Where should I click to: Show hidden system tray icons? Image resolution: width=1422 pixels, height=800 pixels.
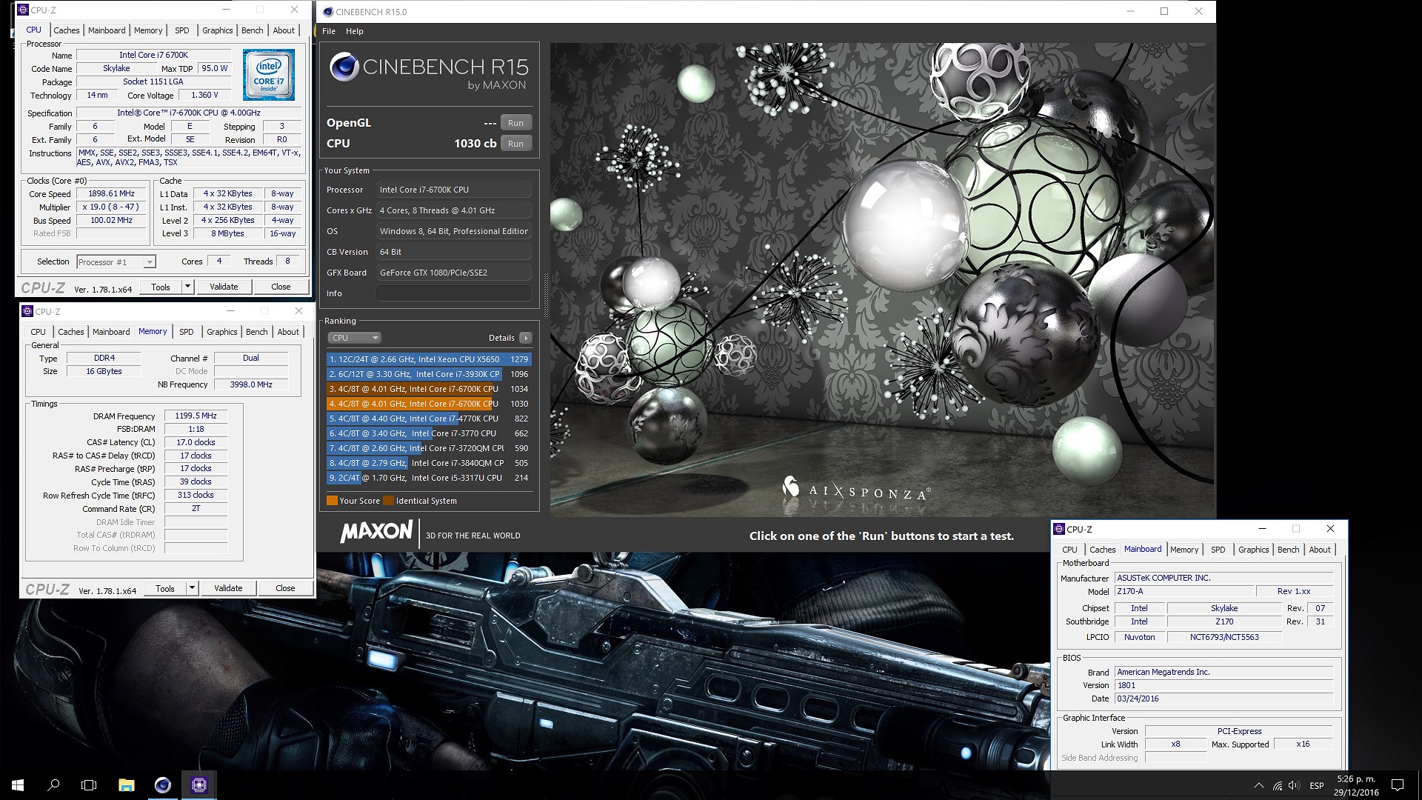(x=1258, y=785)
